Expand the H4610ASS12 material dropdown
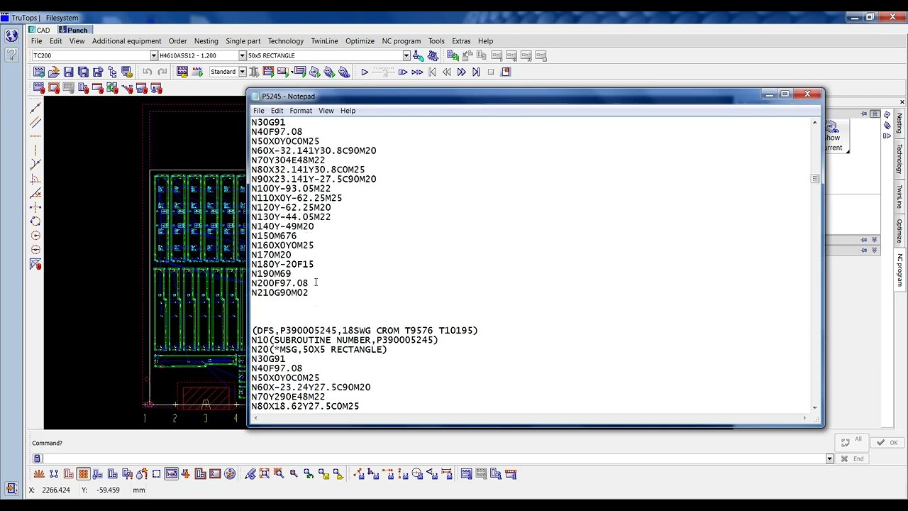Image resolution: width=908 pixels, height=511 pixels. [x=242, y=55]
